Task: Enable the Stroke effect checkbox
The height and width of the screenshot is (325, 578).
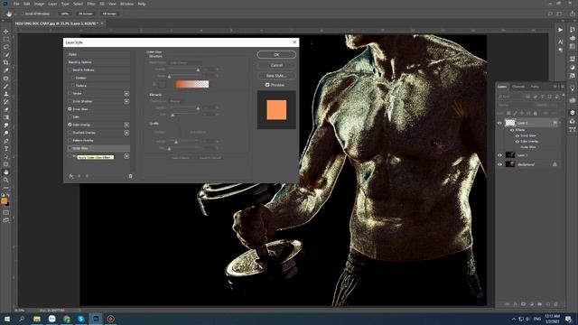Action: pyautogui.click(x=70, y=94)
